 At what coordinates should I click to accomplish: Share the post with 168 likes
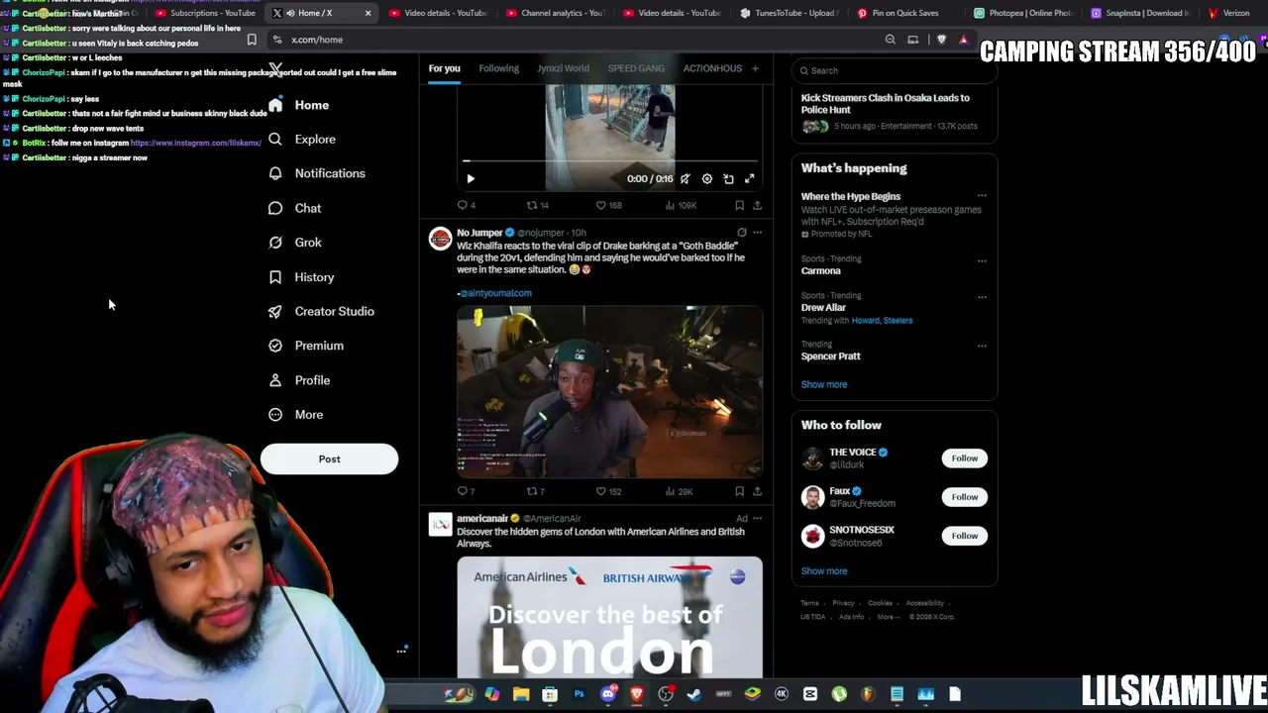click(757, 205)
